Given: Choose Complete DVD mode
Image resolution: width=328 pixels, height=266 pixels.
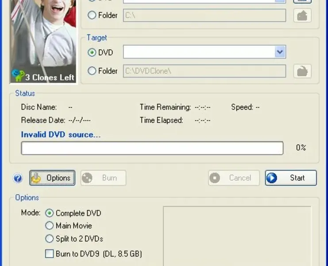Looking at the screenshot, I should pos(50,213).
